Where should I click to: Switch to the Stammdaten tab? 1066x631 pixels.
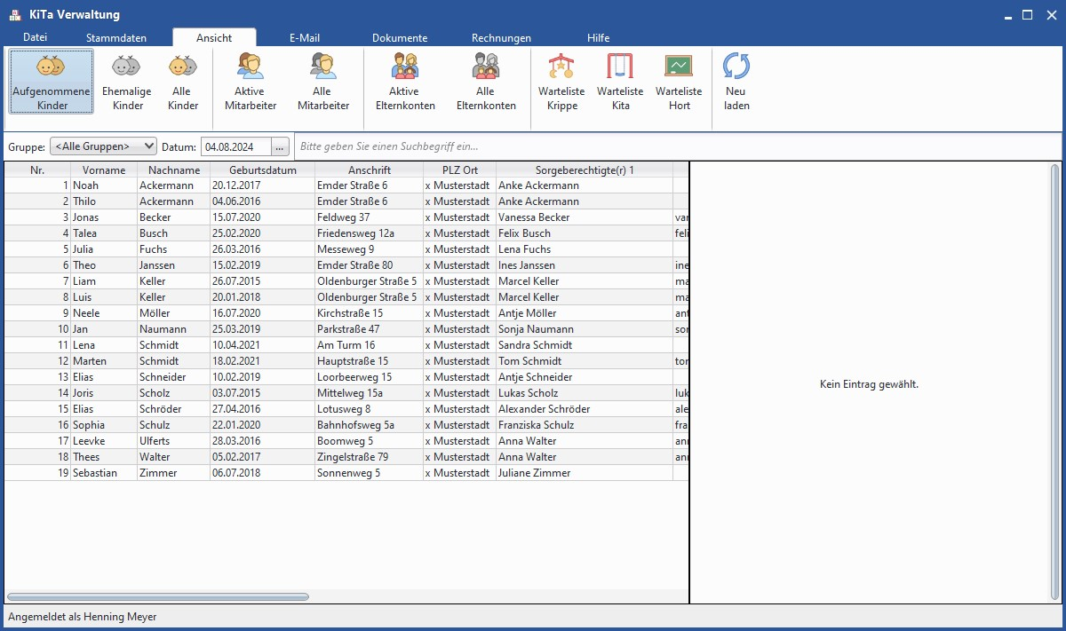116,38
